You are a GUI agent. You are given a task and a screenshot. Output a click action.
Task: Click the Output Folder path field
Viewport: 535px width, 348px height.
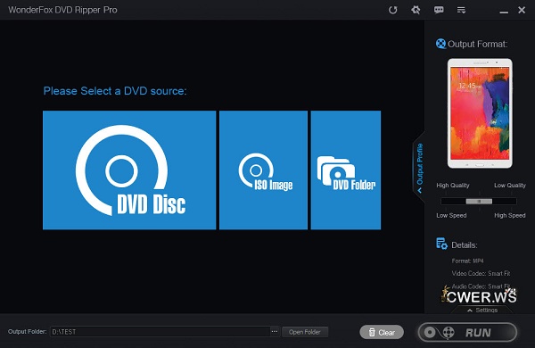point(160,332)
